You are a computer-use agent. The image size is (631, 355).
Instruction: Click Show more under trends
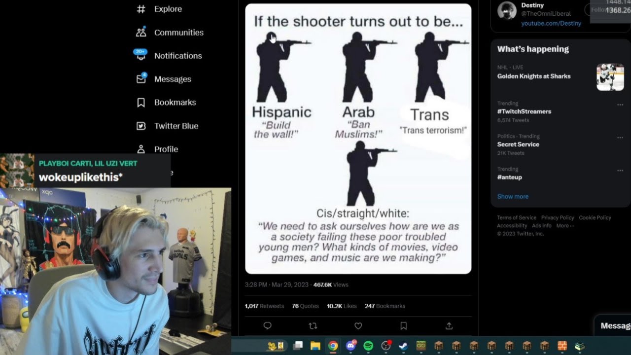513,196
